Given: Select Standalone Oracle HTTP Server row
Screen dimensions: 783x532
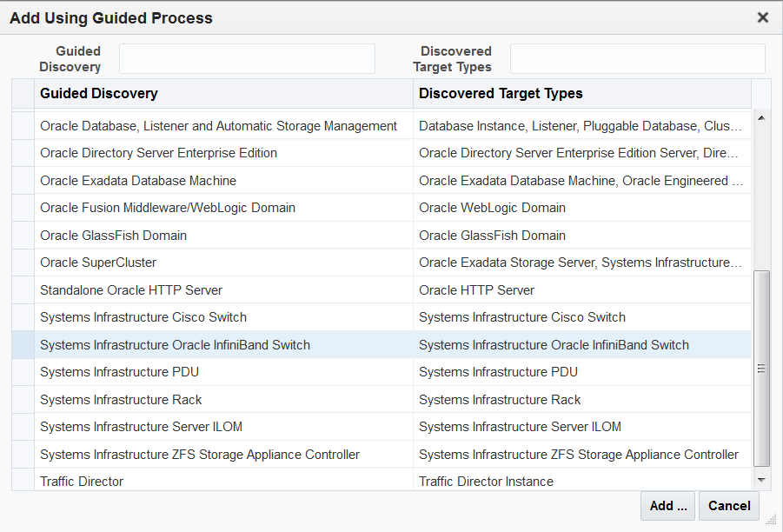Looking at the screenshot, I should click(x=131, y=290).
